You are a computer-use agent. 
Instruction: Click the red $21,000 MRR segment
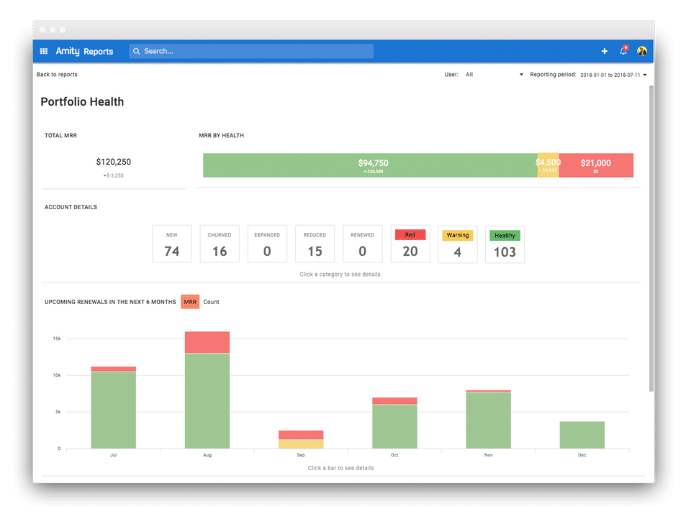point(596,165)
